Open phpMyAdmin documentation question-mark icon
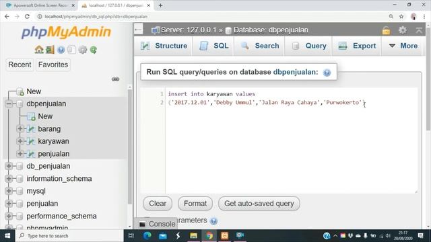This screenshot has height=242, width=431. (61, 50)
